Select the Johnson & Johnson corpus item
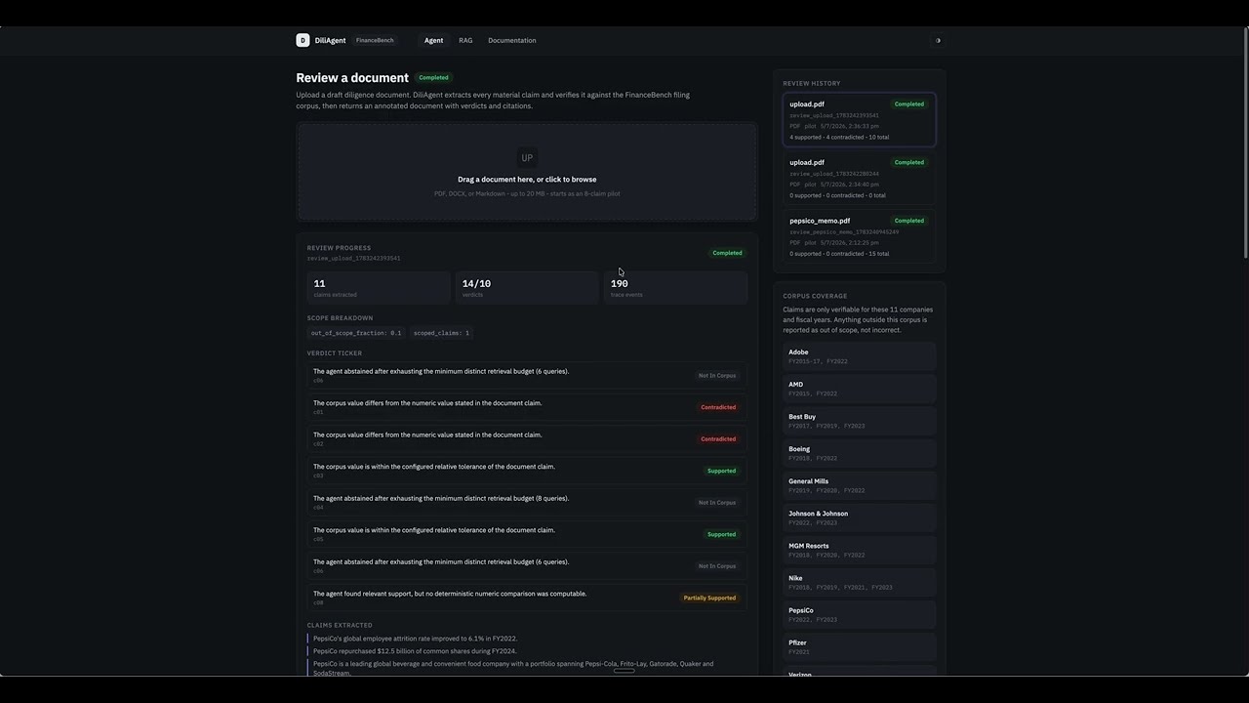 (859, 517)
